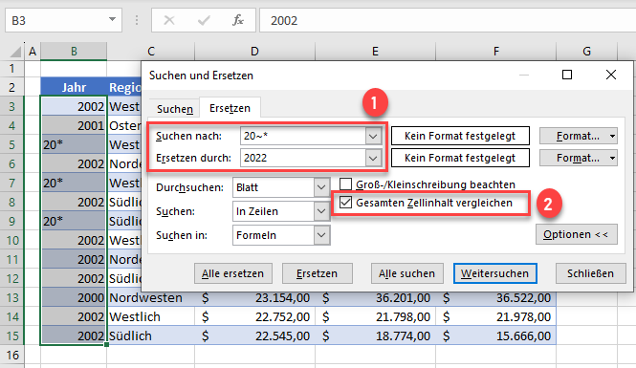
Task: Click the Select All corner triangle
Action: pyautogui.click(x=15, y=52)
